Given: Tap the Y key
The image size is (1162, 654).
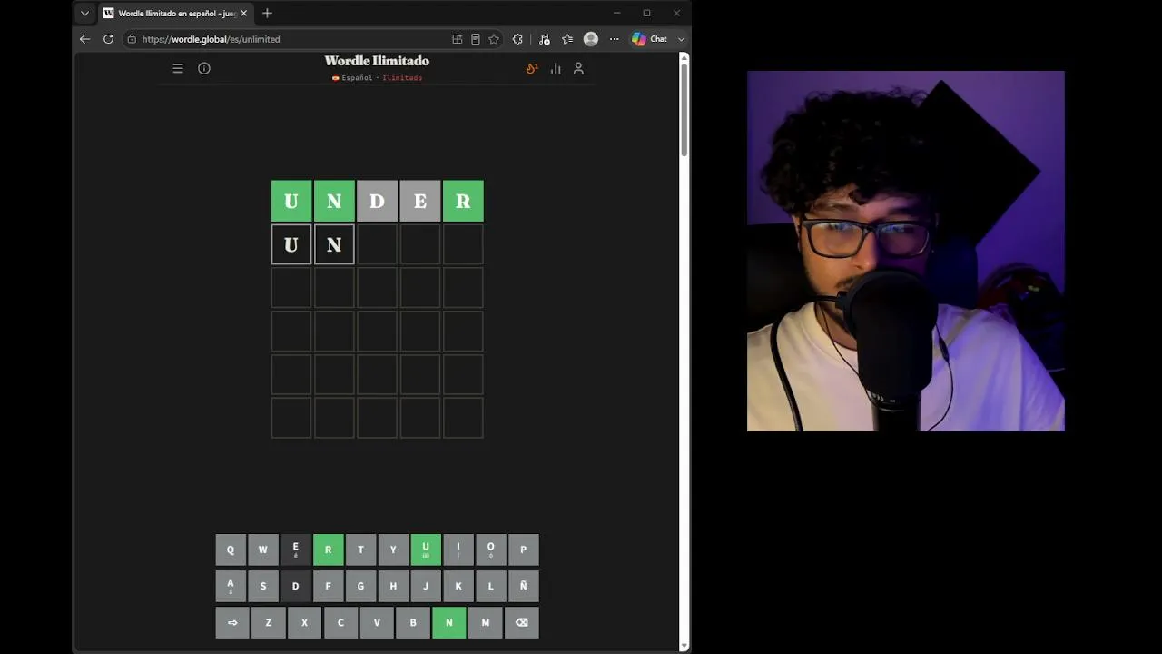Looking at the screenshot, I should (x=393, y=550).
